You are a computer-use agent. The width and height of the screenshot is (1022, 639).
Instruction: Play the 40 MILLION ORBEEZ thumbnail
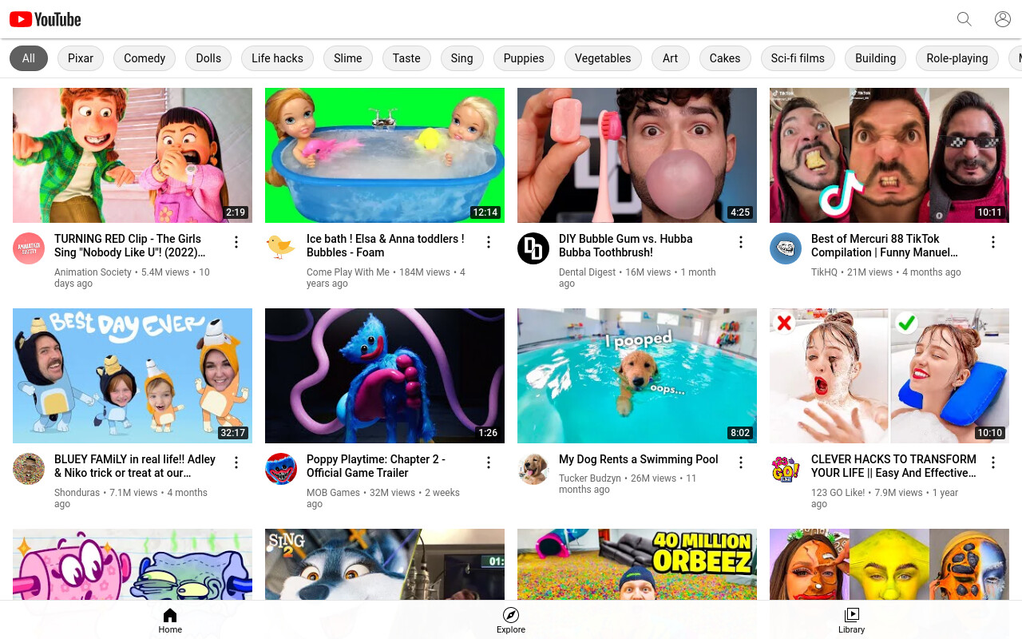tap(637, 564)
